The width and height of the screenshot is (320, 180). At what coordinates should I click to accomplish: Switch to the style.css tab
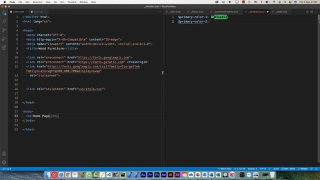click(x=38, y=12)
